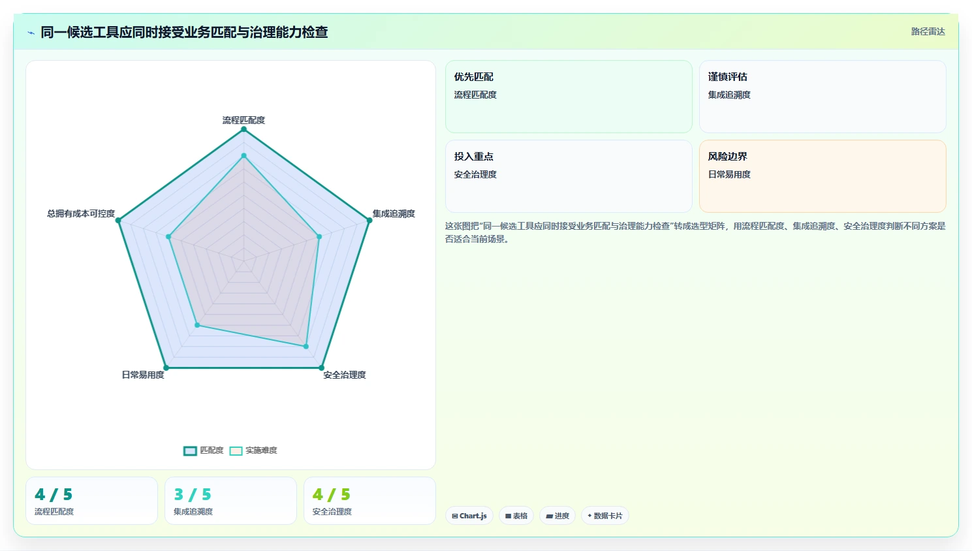Click the description paragraph starting 这张图把
972x551 pixels.
(695, 232)
